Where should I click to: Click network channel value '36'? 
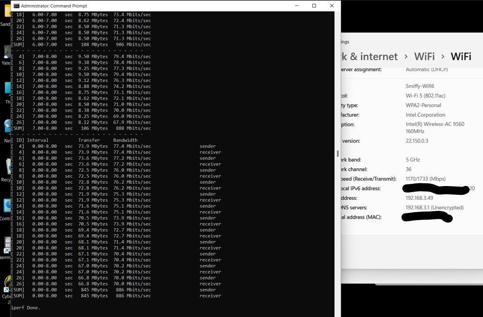(408, 169)
